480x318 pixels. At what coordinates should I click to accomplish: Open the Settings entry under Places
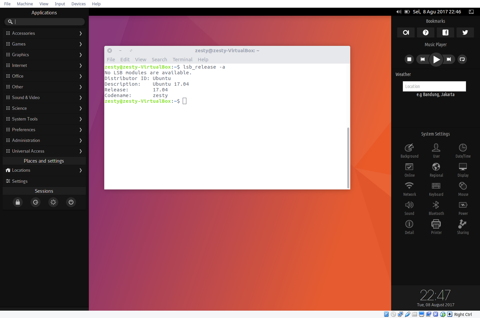44,181
